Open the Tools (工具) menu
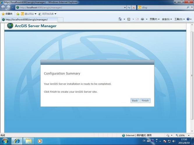The image size is (194, 145). click(179, 19)
